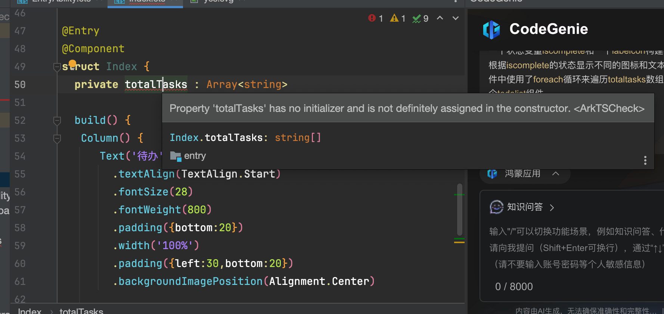Click the totalTasks breadcrumb
664x314 pixels.
(x=81, y=311)
